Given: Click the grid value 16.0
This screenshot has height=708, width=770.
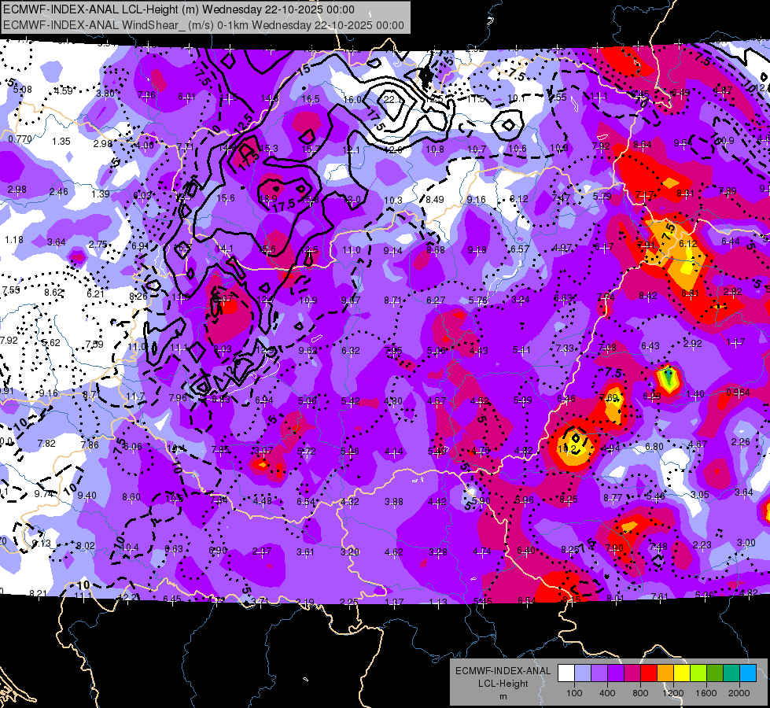Looking at the screenshot, I should [x=352, y=100].
